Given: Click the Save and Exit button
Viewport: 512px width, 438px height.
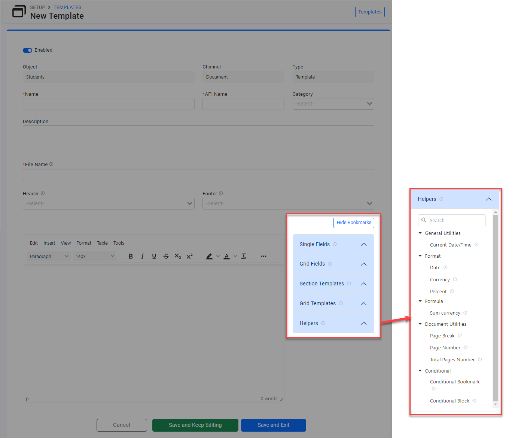Looking at the screenshot, I should click(273, 425).
